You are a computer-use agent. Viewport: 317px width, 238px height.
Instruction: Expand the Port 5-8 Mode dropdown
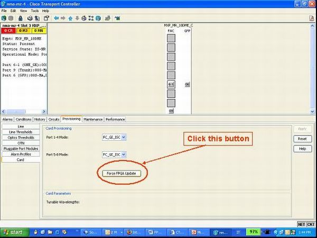click(124, 154)
